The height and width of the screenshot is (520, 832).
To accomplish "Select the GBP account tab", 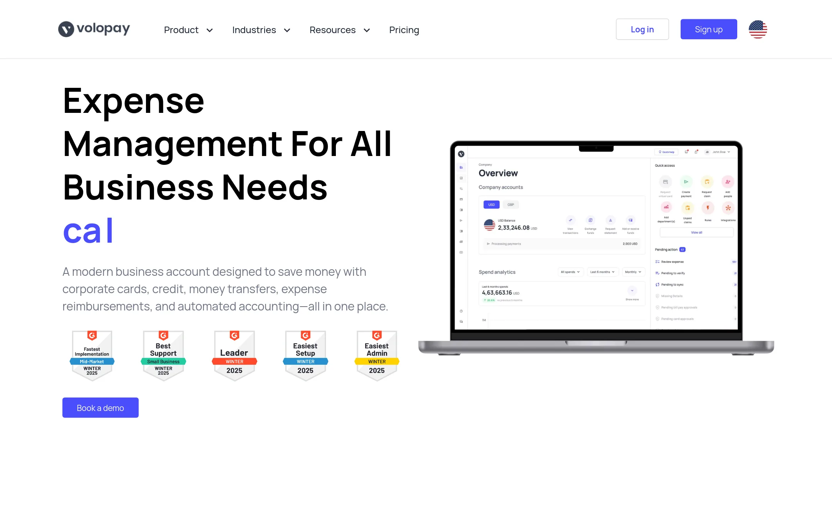I will tap(511, 205).
